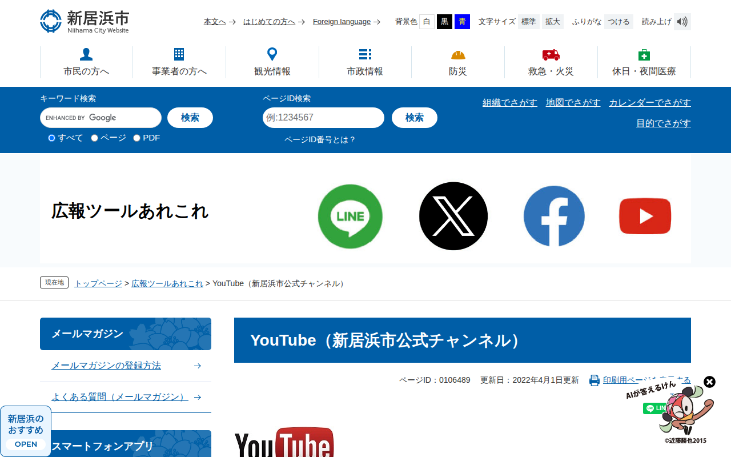The height and width of the screenshot is (457, 731).
Task: Open the X (Twitter) icon
Action: tap(453, 216)
